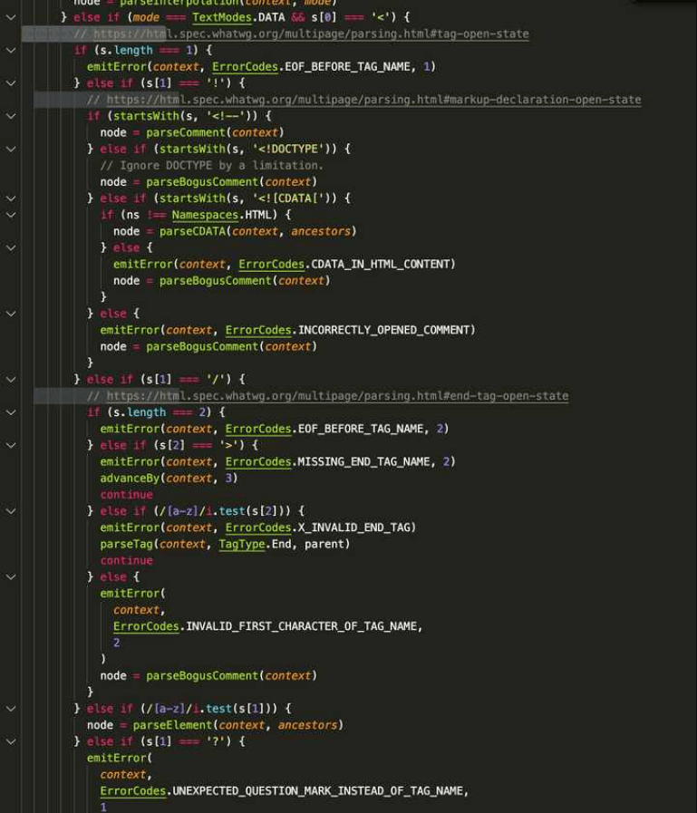Click the advanceBy function call

(130, 479)
